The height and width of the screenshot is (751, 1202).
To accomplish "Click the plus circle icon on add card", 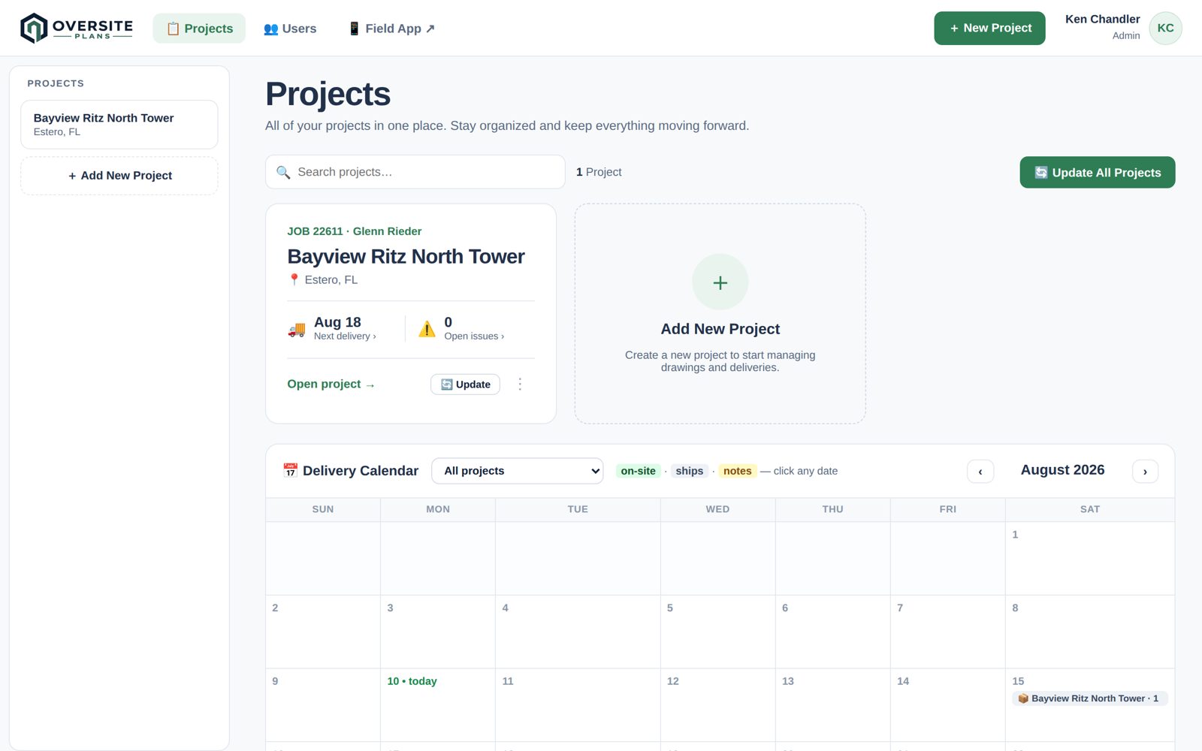I will [720, 282].
